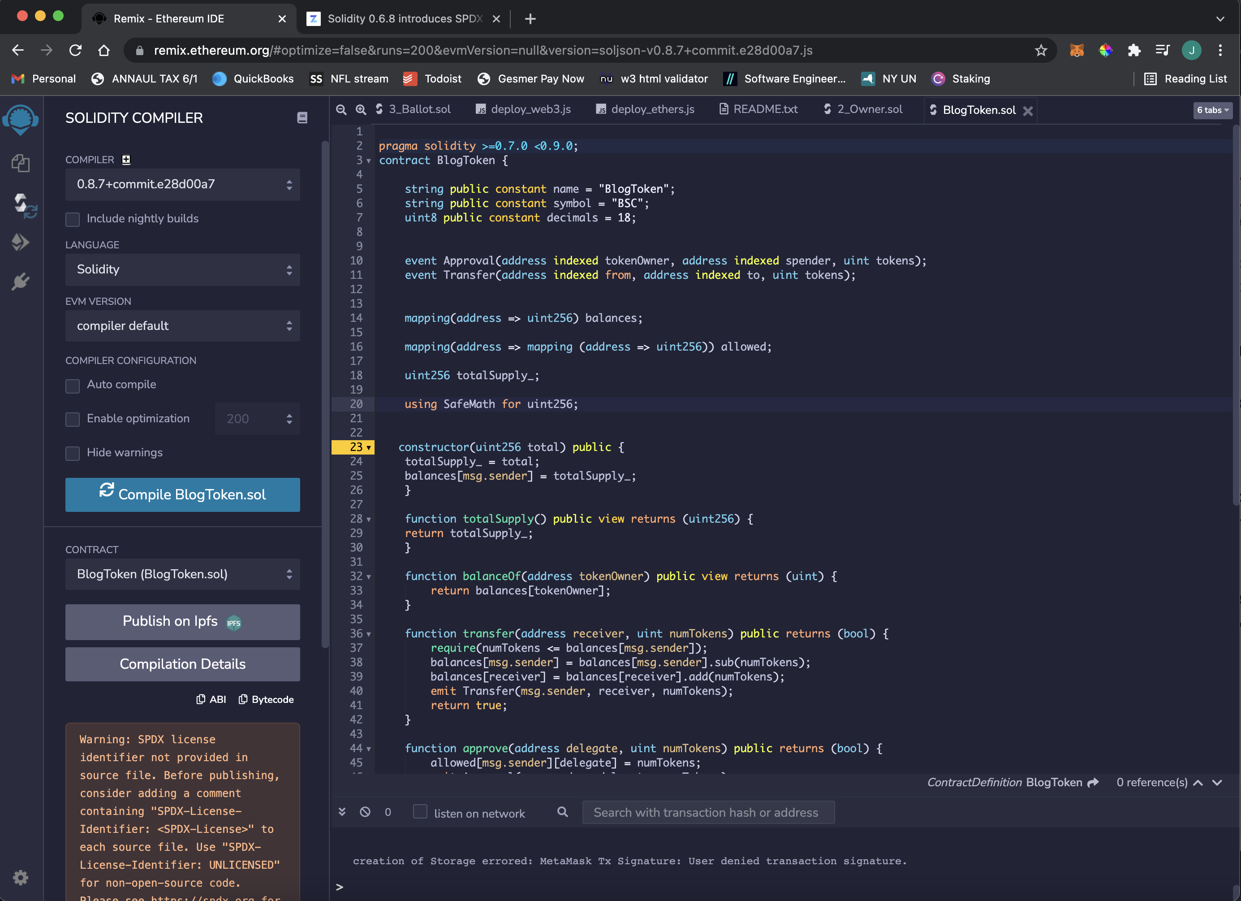Open the Deploy & run transactions icon
The height and width of the screenshot is (901, 1241).
(x=20, y=242)
